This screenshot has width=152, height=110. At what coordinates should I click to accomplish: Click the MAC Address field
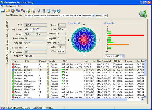point(36,29)
